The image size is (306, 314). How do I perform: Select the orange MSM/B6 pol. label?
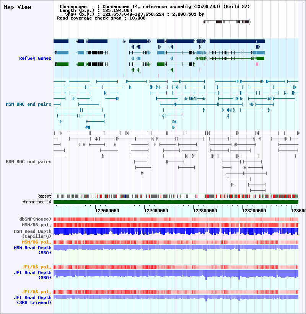[37, 242]
